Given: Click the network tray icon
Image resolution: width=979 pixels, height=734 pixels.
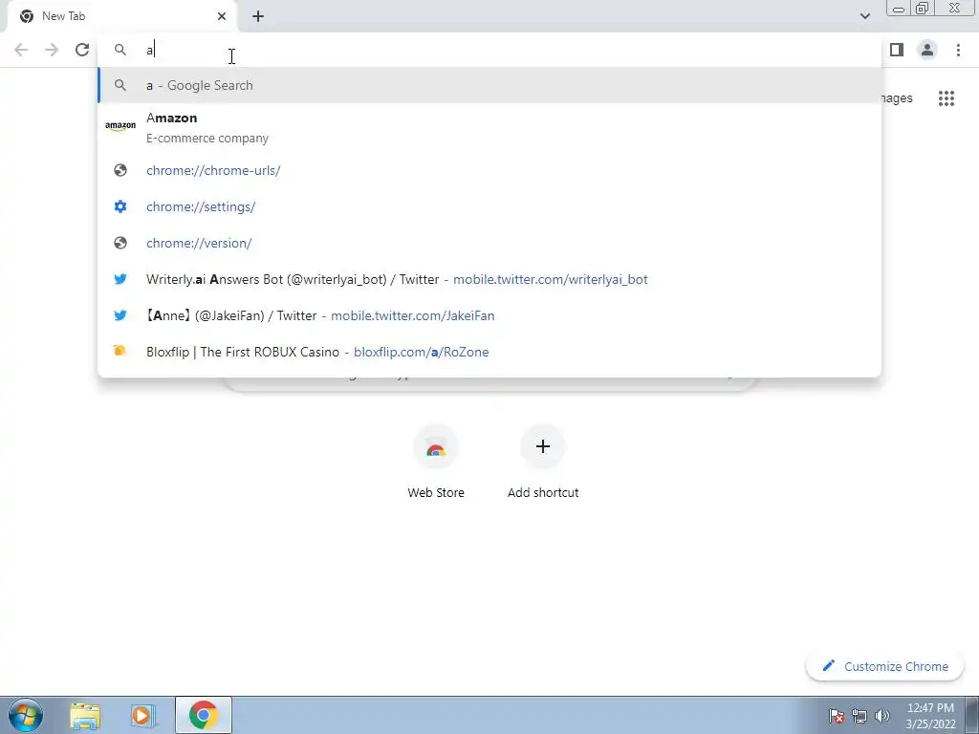Looking at the screenshot, I should [x=859, y=716].
